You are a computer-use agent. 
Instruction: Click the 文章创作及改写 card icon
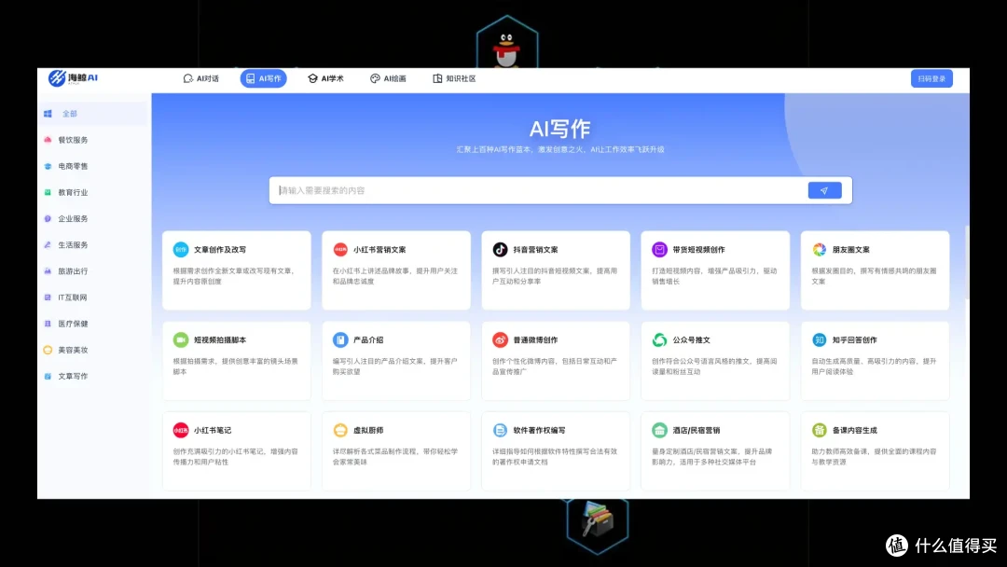pyautogui.click(x=181, y=249)
